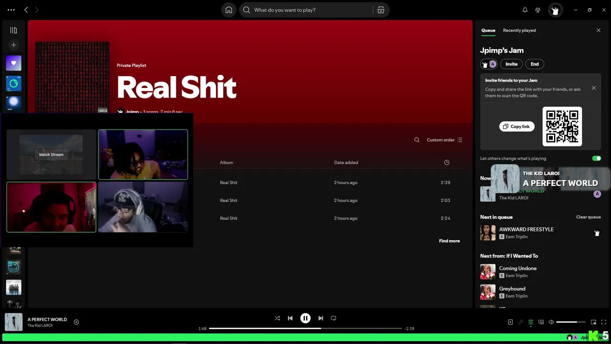Pause the current song

tap(305, 318)
